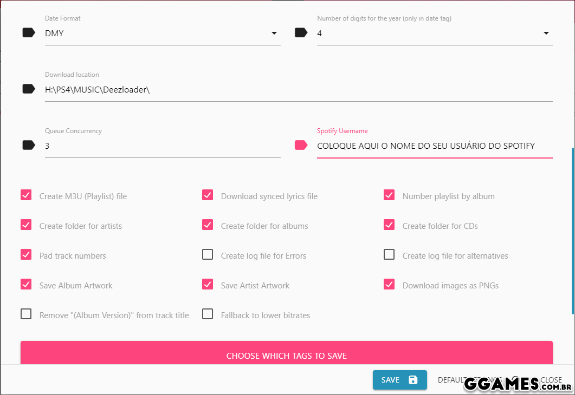
Task: Click into the Download location field
Action: click(x=298, y=90)
